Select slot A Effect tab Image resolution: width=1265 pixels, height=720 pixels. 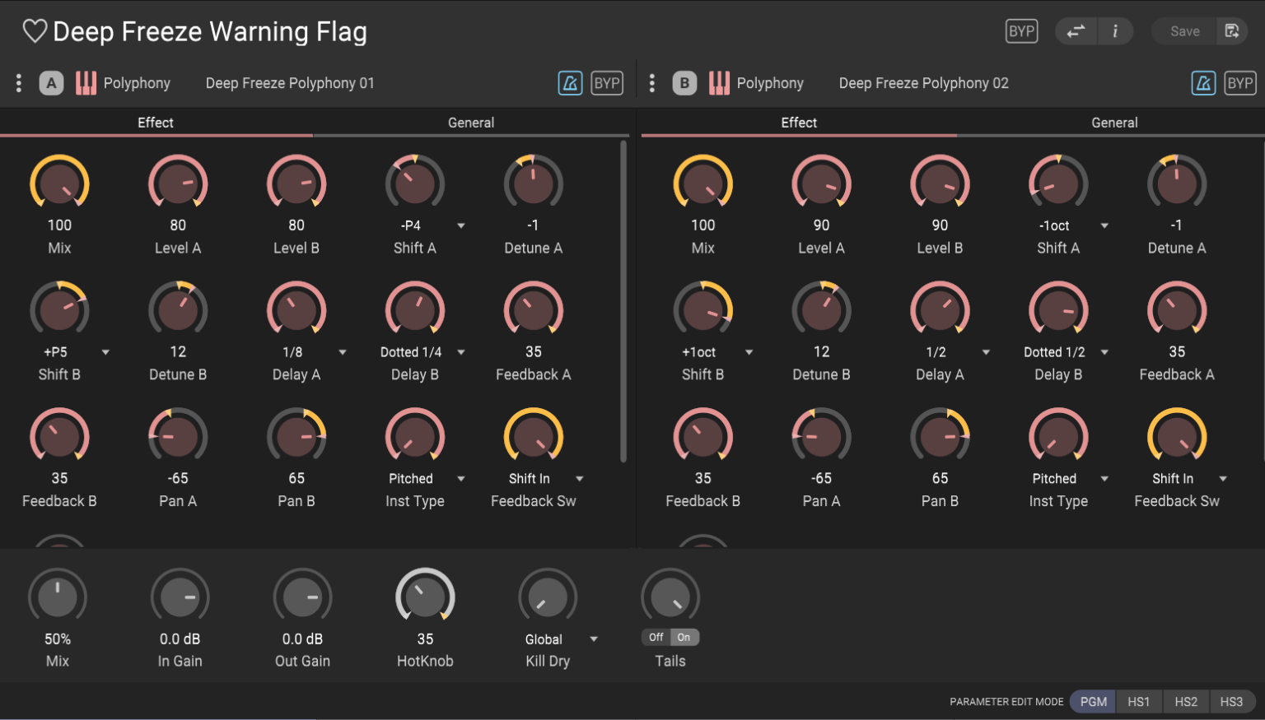tap(156, 123)
